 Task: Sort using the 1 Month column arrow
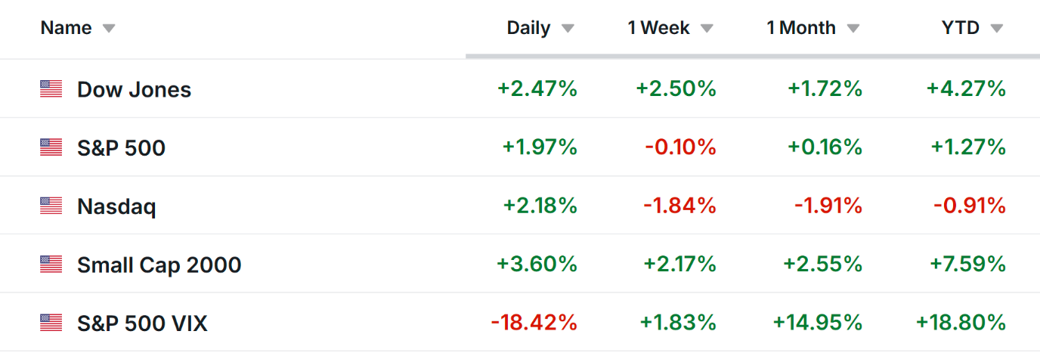click(853, 29)
